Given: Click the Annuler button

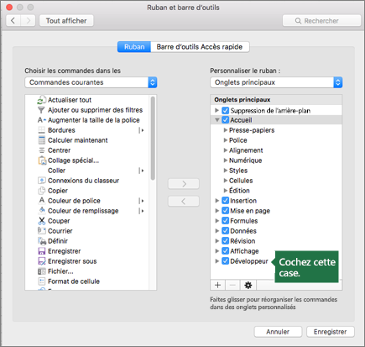Looking at the screenshot, I should [278, 332].
